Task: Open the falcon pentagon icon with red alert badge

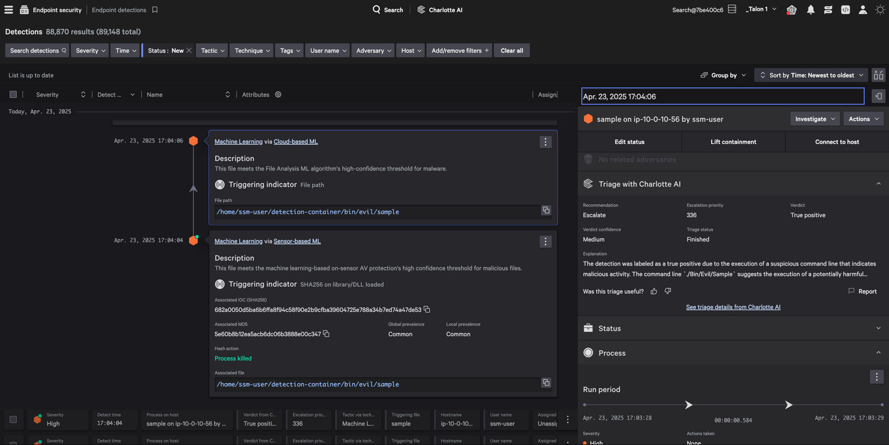Action: point(791,9)
